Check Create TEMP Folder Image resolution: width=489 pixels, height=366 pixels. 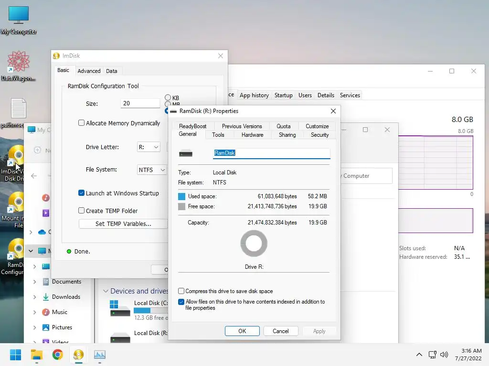[x=81, y=211]
